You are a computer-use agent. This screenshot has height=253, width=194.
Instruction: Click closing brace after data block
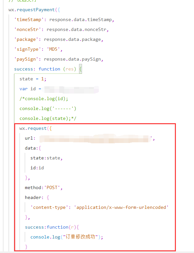pyautogui.click(x=27, y=178)
